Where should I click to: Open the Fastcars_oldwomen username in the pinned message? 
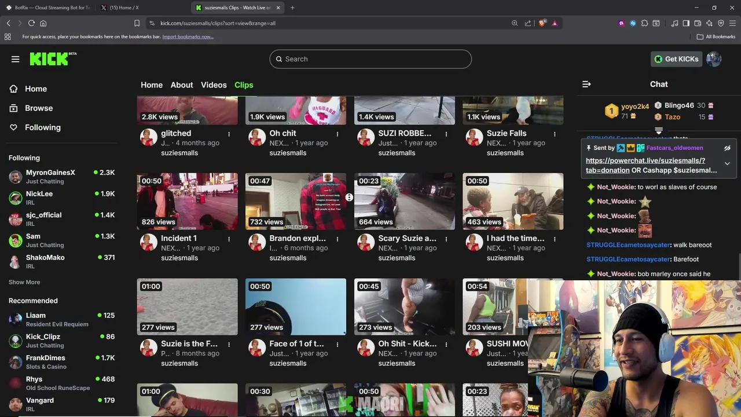tap(674, 148)
